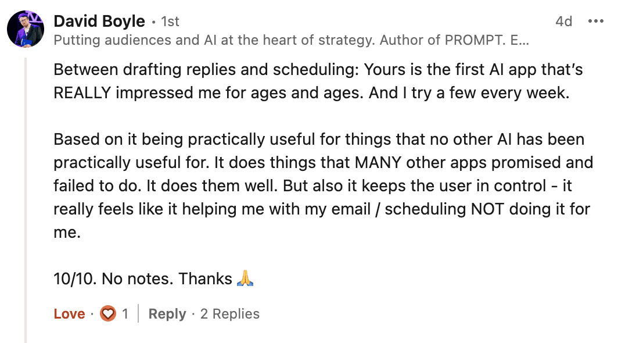The height and width of the screenshot is (343, 618).
Task: Click the word REALLY in the comment
Action: coord(82,93)
